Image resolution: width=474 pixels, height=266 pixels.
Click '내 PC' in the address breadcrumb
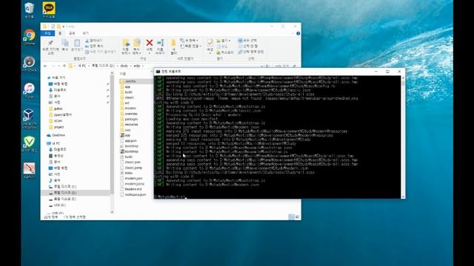tap(82, 66)
